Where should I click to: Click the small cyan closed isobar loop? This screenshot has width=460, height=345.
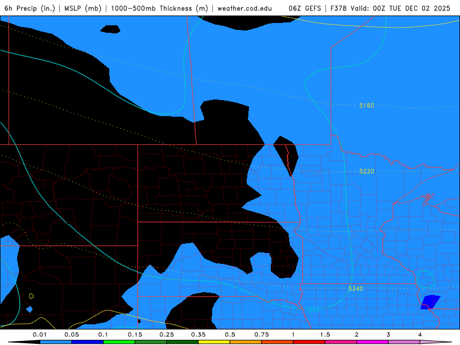(x=425, y=279)
